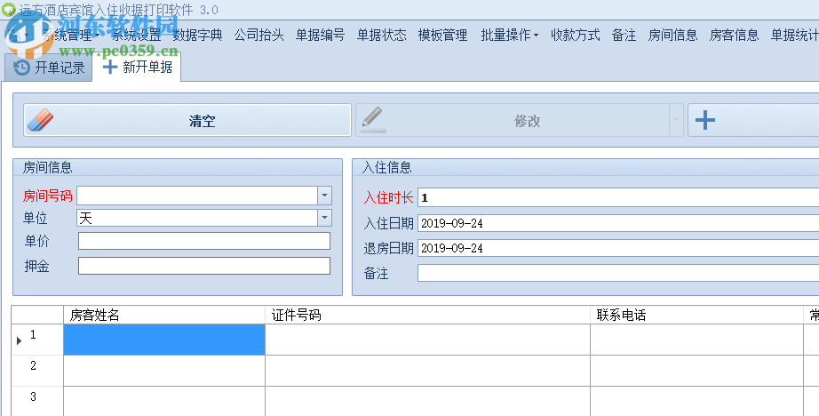Viewport: 819px width, 416px height.
Task: Select the 联系电话 cell in row 2
Action: click(696, 371)
